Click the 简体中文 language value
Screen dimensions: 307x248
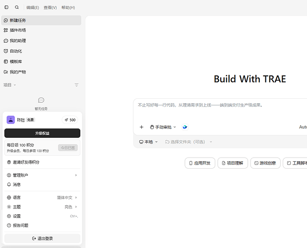coord(64,197)
